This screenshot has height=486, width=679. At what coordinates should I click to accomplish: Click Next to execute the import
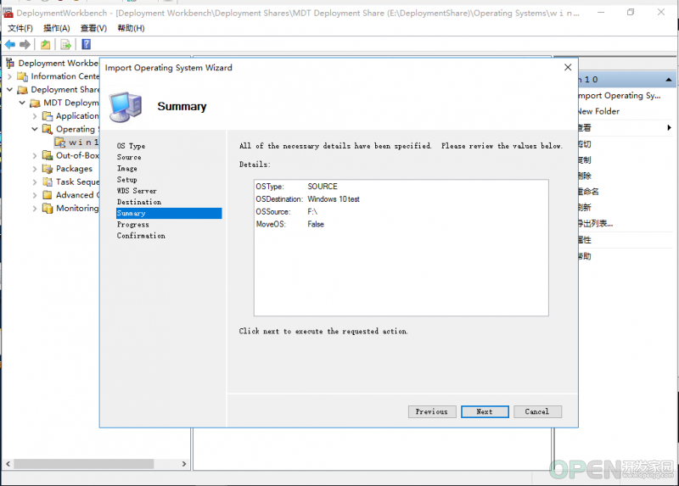[485, 411]
